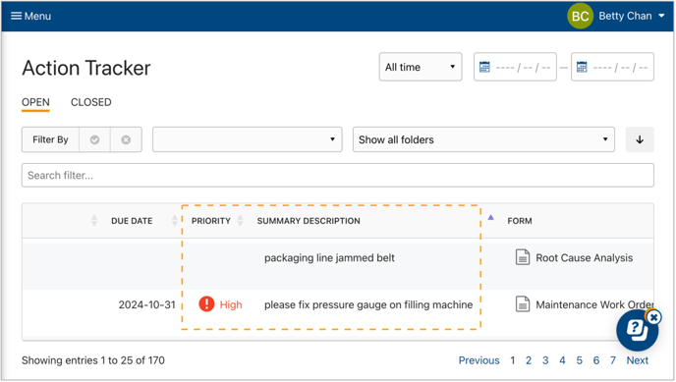Click the start date calendar field

coord(515,67)
